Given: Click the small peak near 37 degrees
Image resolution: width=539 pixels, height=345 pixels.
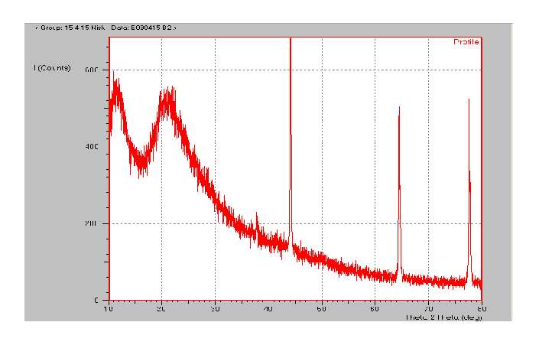Looking at the screenshot, I should 256,222.
